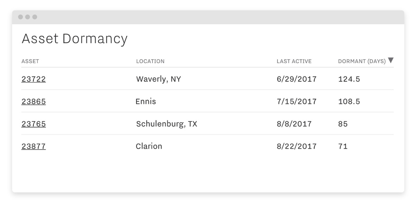Open asset 23722 link
The height and width of the screenshot is (208, 416).
tap(34, 79)
